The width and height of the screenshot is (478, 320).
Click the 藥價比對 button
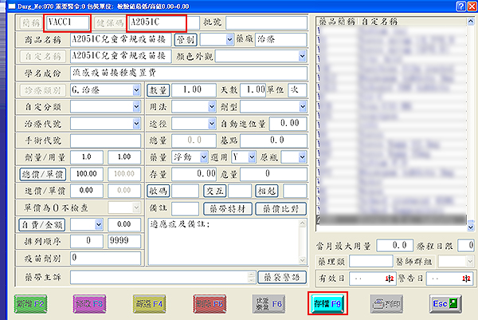277,207
